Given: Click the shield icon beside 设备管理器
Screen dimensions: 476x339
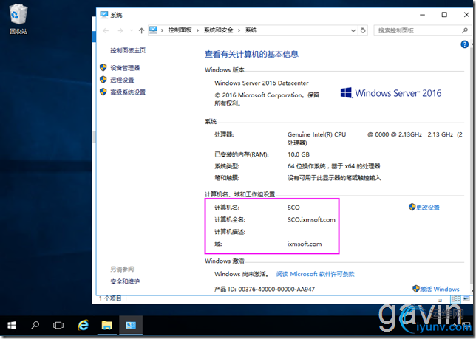Looking at the screenshot, I should (x=103, y=67).
